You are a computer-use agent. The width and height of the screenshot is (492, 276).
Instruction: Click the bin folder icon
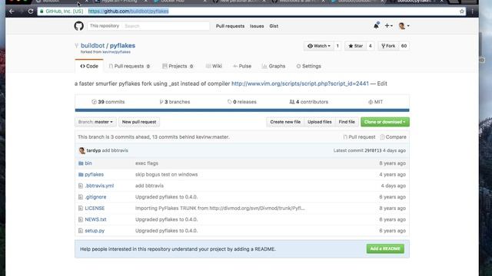(x=81, y=163)
